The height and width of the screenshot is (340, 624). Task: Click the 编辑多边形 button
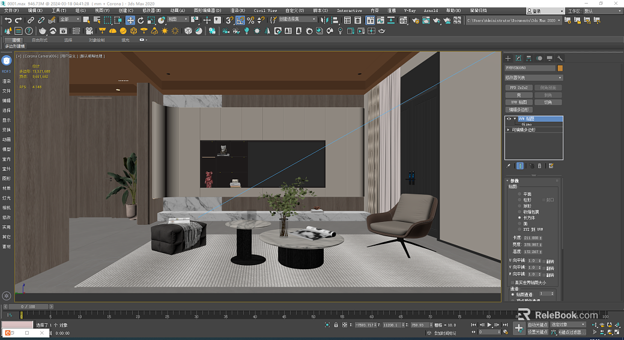point(518,110)
